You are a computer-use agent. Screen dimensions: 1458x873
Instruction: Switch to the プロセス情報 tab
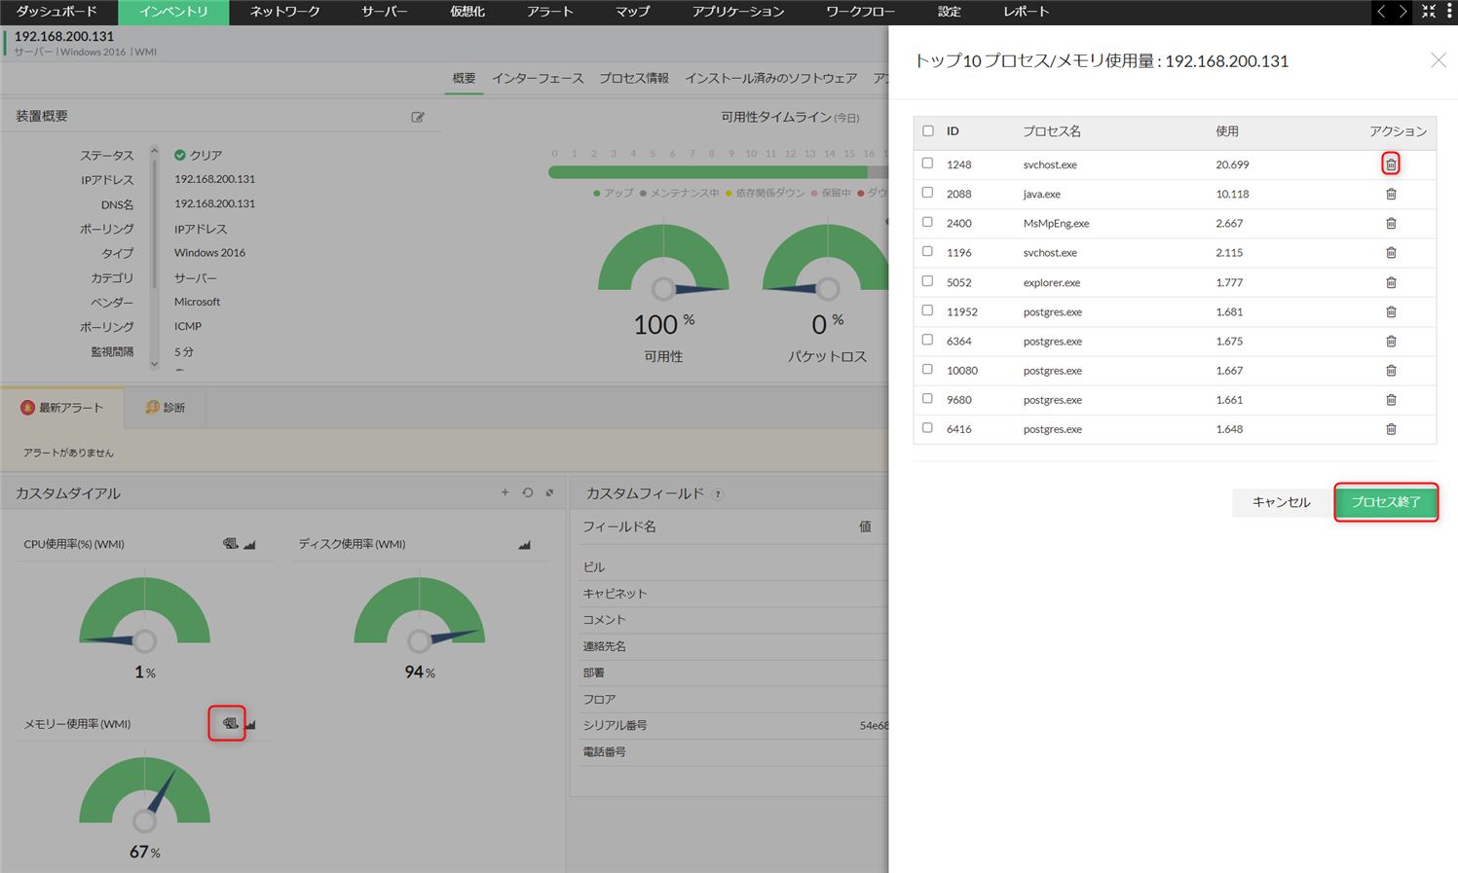click(633, 78)
